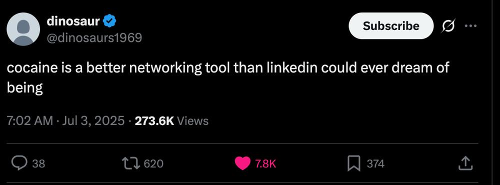Unlike the tweet via the pink heart
Image resolution: width=500 pixels, height=185 pixels.
click(242, 163)
